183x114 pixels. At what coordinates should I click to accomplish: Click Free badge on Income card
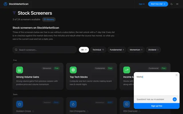click(164, 68)
